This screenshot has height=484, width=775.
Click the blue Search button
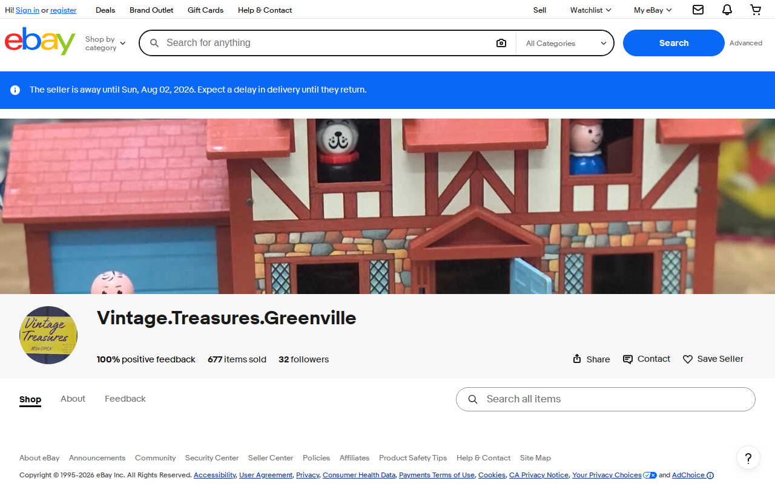coord(674,43)
